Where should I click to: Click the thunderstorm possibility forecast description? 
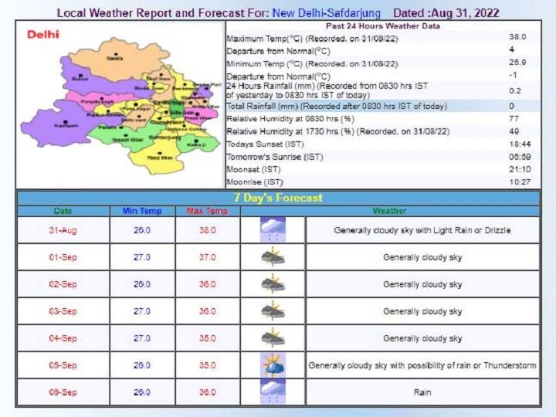pyautogui.click(x=422, y=365)
